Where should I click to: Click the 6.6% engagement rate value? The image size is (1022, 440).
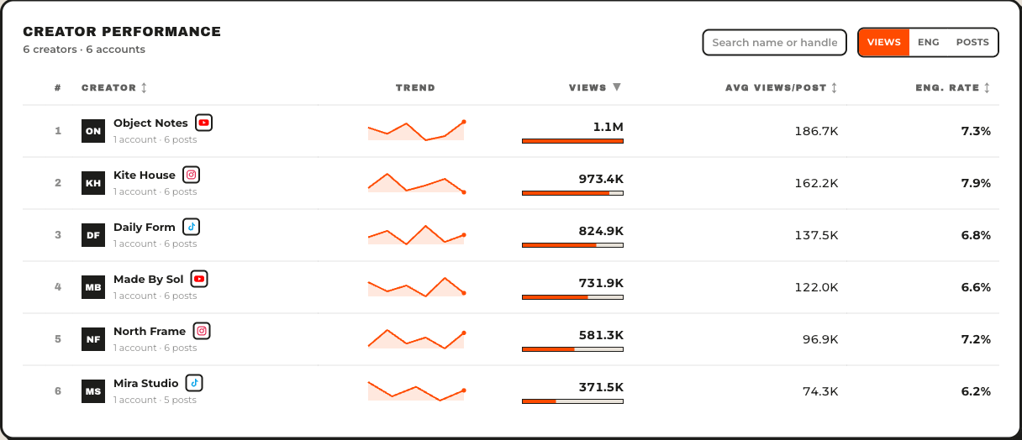tap(976, 287)
